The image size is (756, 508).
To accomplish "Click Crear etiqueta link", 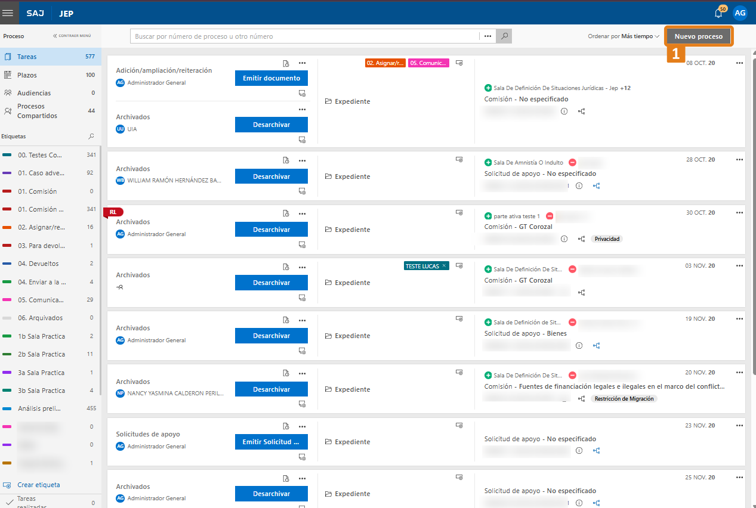I will click(x=38, y=485).
